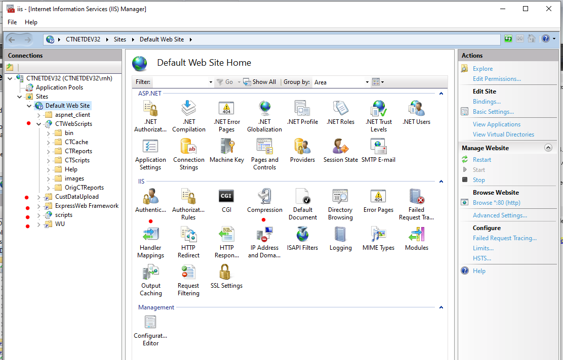This screenshot has width=563, height=360.
Task: Open the HTTP Redirect feature
Action: click(x=188, y=242)
